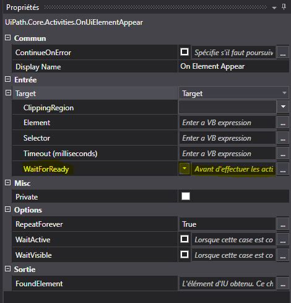This screenshot has width=291, height=303.
Task: Collapse the Target property group
Action: (8, 93)
